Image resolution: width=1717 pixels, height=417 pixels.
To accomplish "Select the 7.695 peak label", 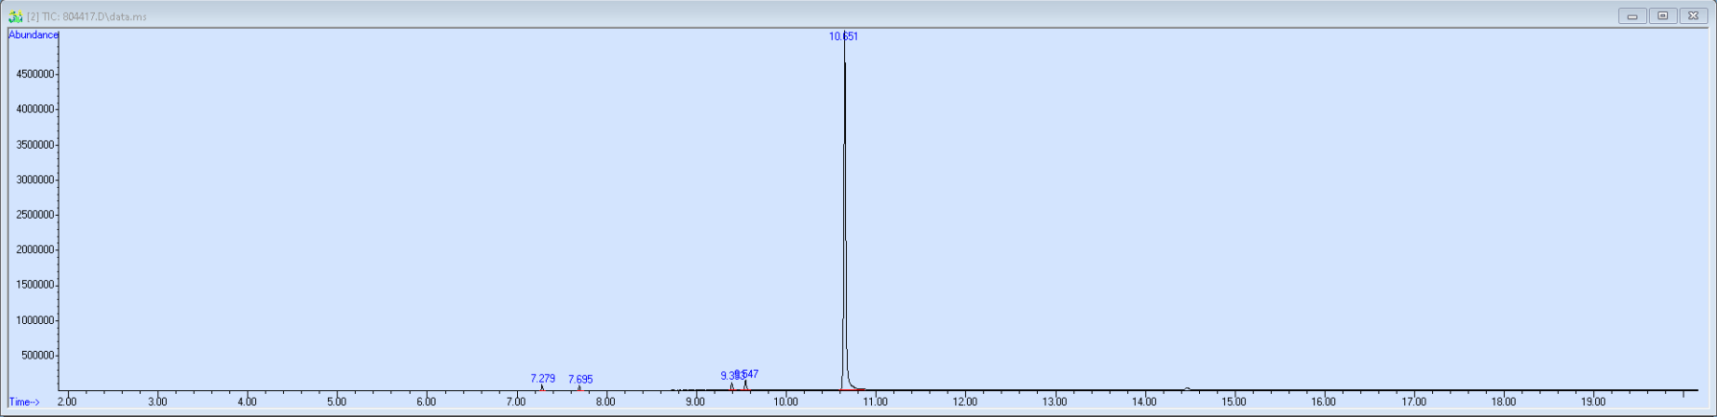I will click(580, 380).
